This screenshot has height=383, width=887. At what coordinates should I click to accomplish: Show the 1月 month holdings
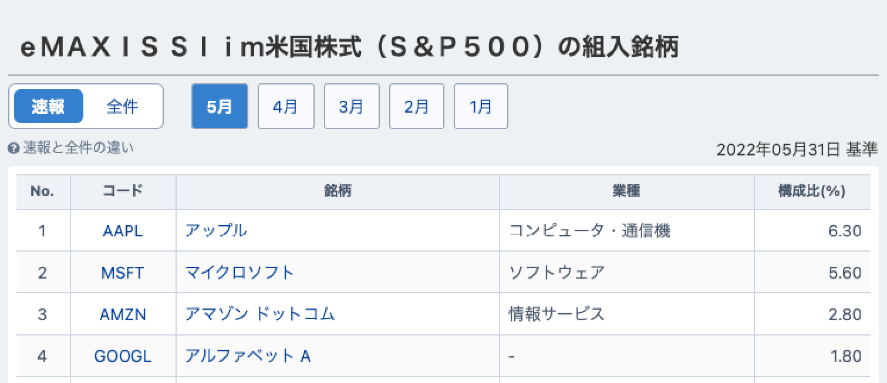pyautogui.click(x=481, y=106)
